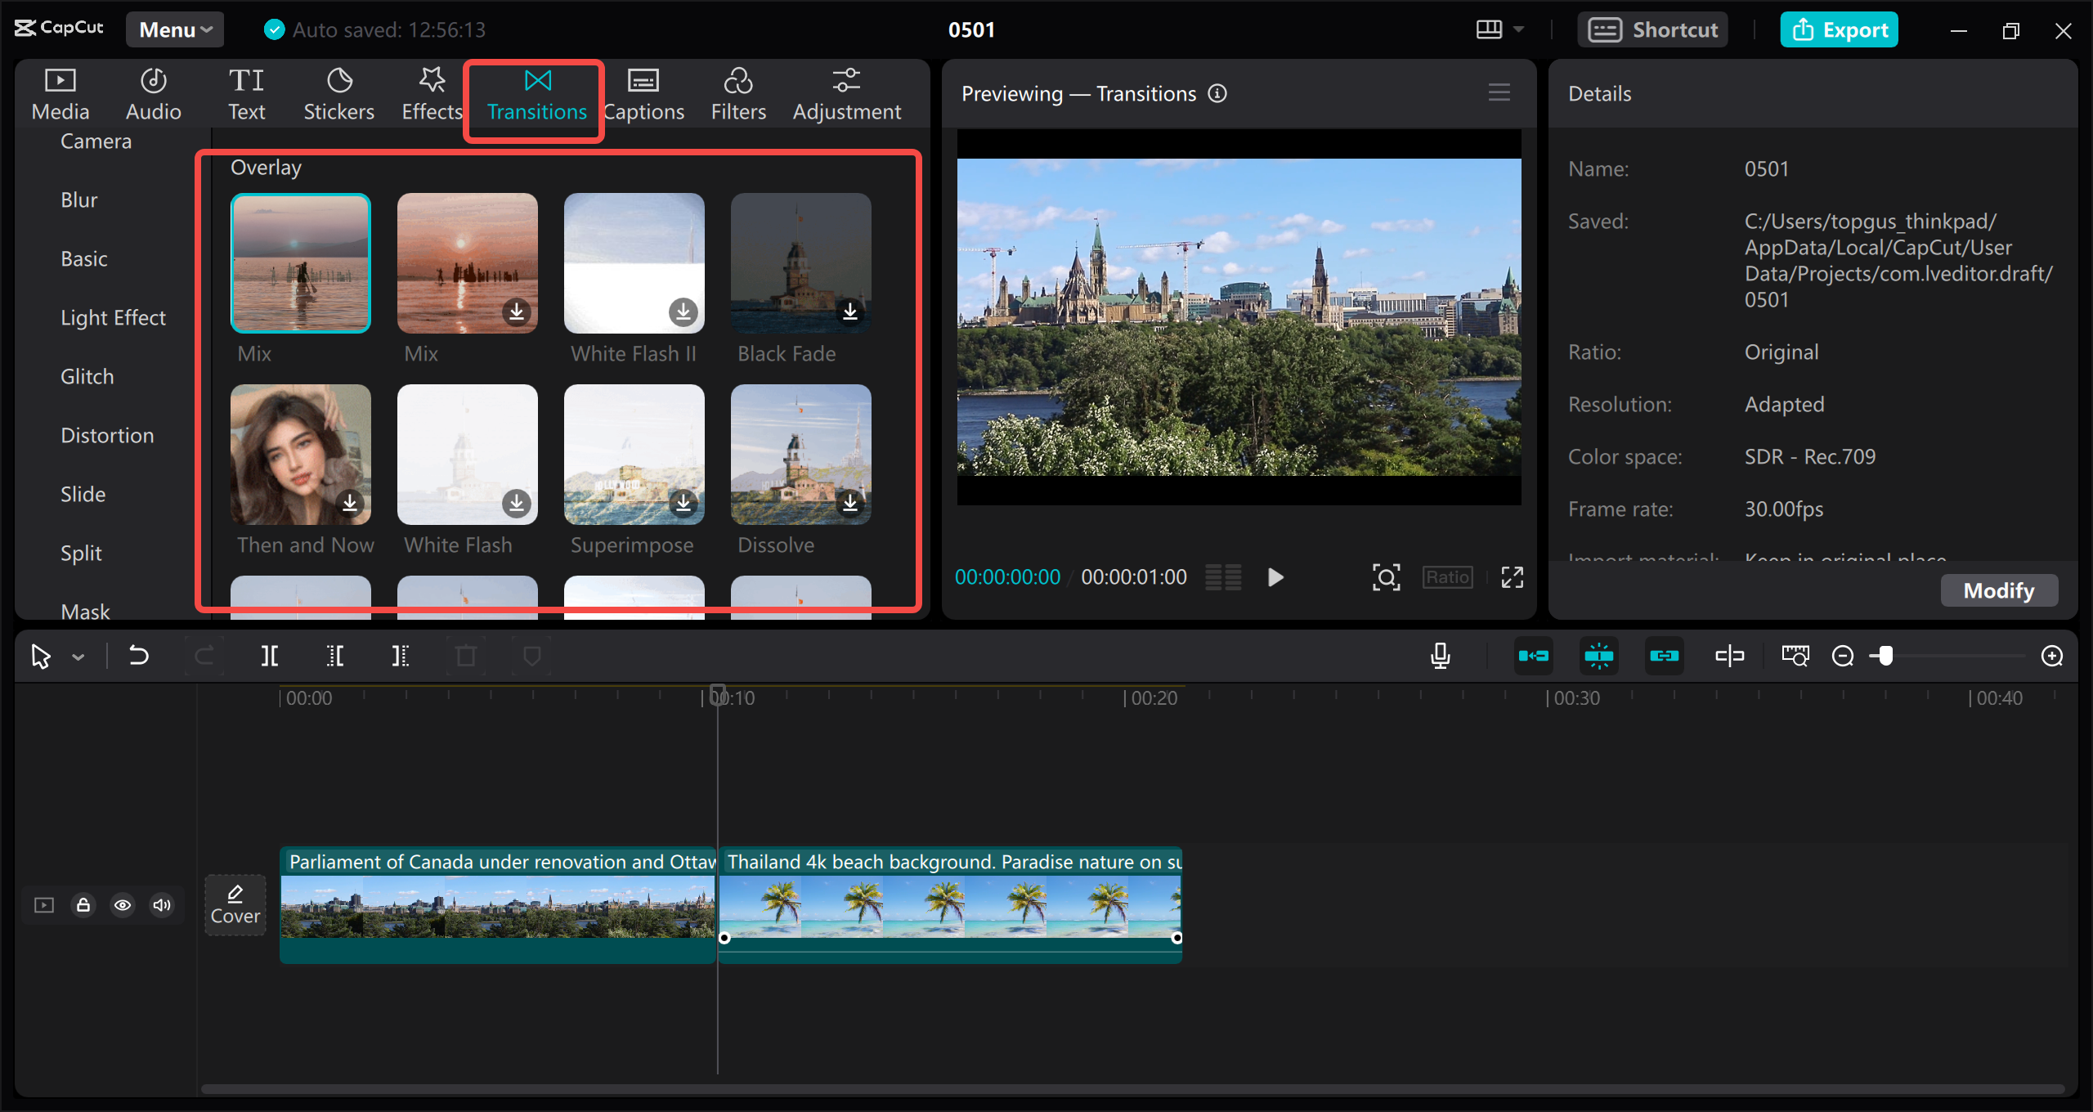This screenshot has height=1112, width=2093.
Task: Switch to the Media tab
Action: (x=59, y=92)
